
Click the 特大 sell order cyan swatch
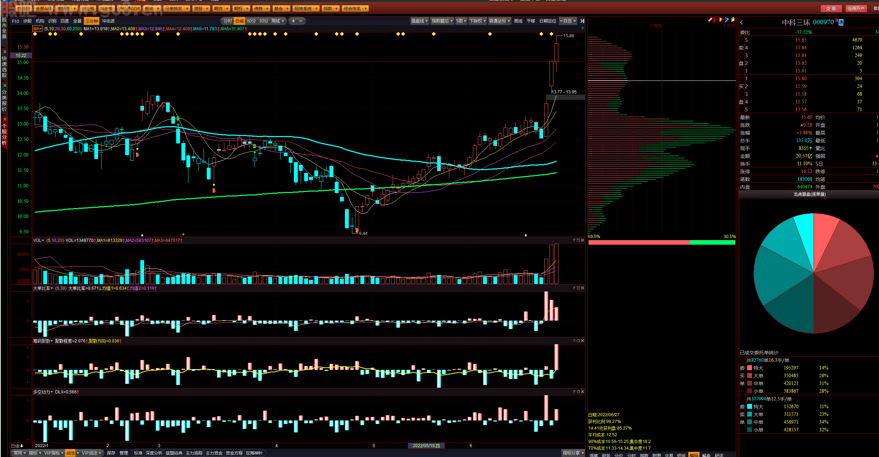(750, 407)
